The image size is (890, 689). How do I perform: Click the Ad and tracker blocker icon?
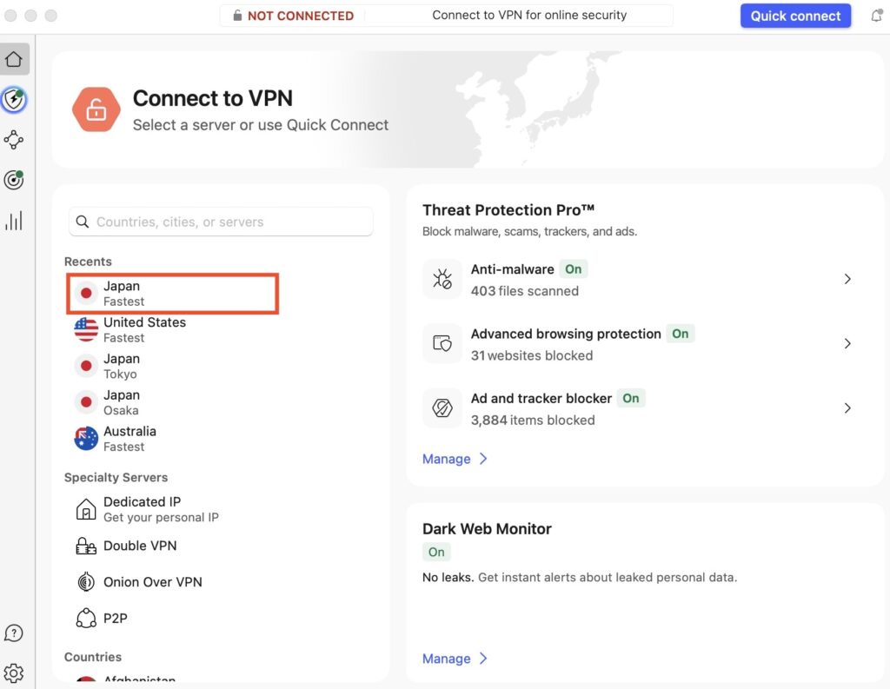442,408
